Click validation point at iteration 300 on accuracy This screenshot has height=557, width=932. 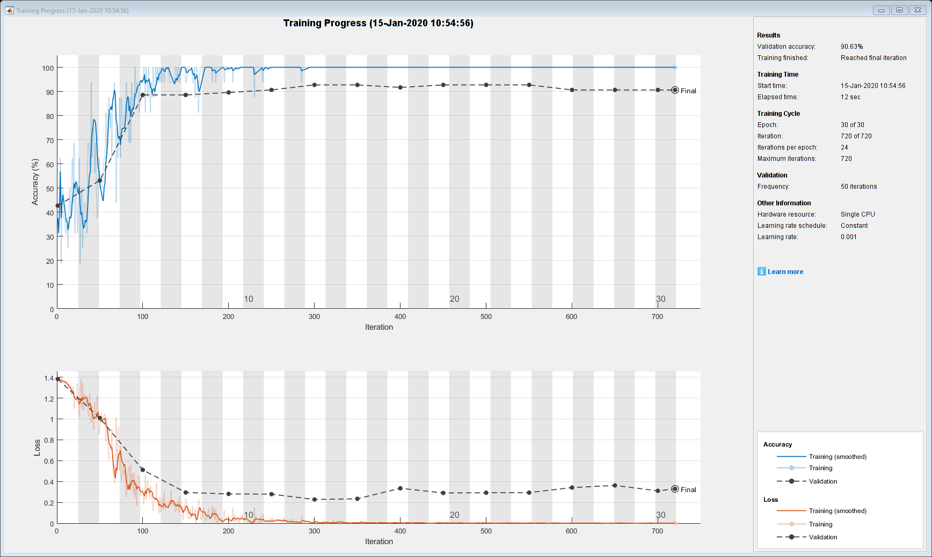(x=315, y=85)
